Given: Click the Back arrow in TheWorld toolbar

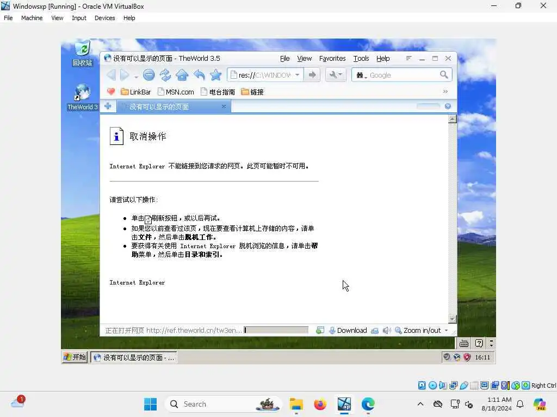Looking at the screenshot, I should point(111,75).
